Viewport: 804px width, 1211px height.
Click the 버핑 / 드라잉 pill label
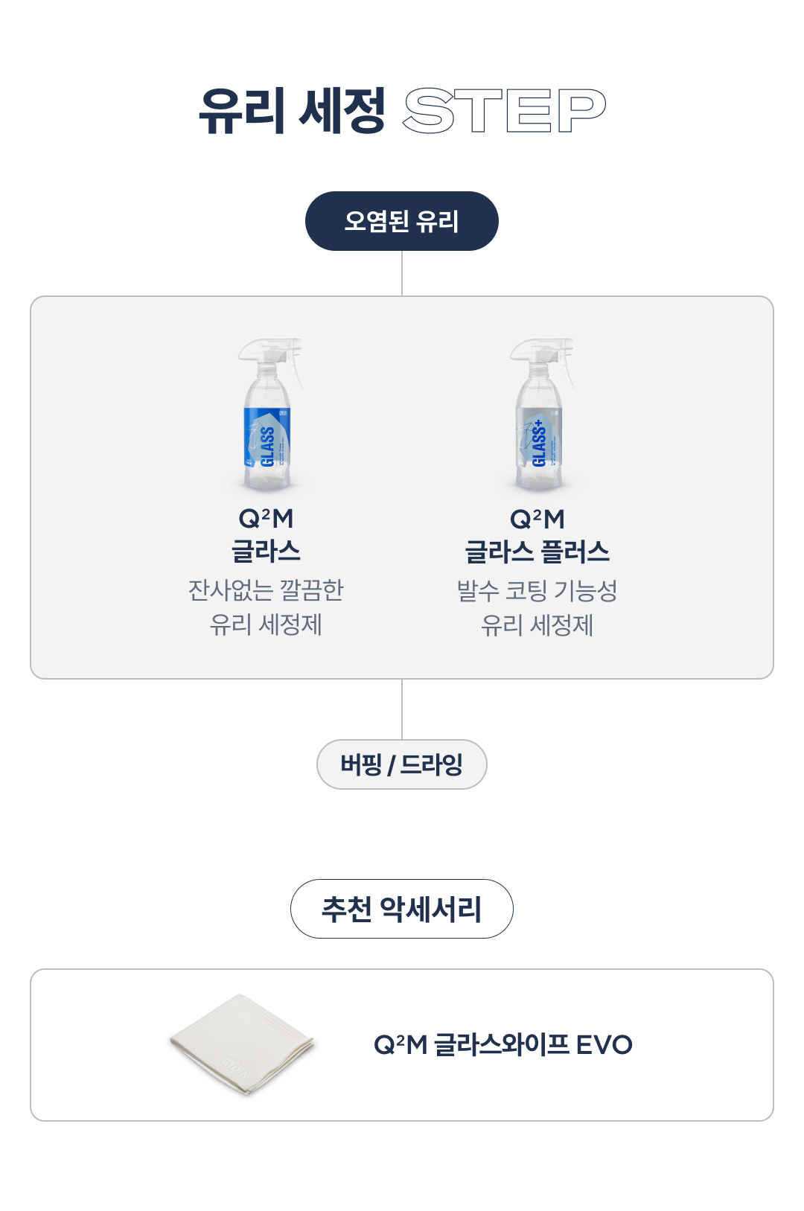[402, 764]
